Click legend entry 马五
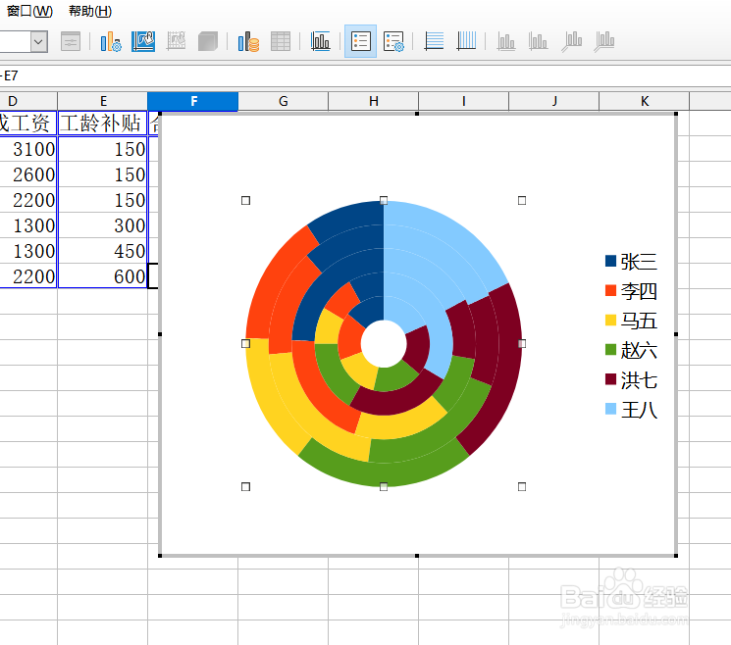Image resolution: width=731 pixels, height=645 pixels. (639, 321)
